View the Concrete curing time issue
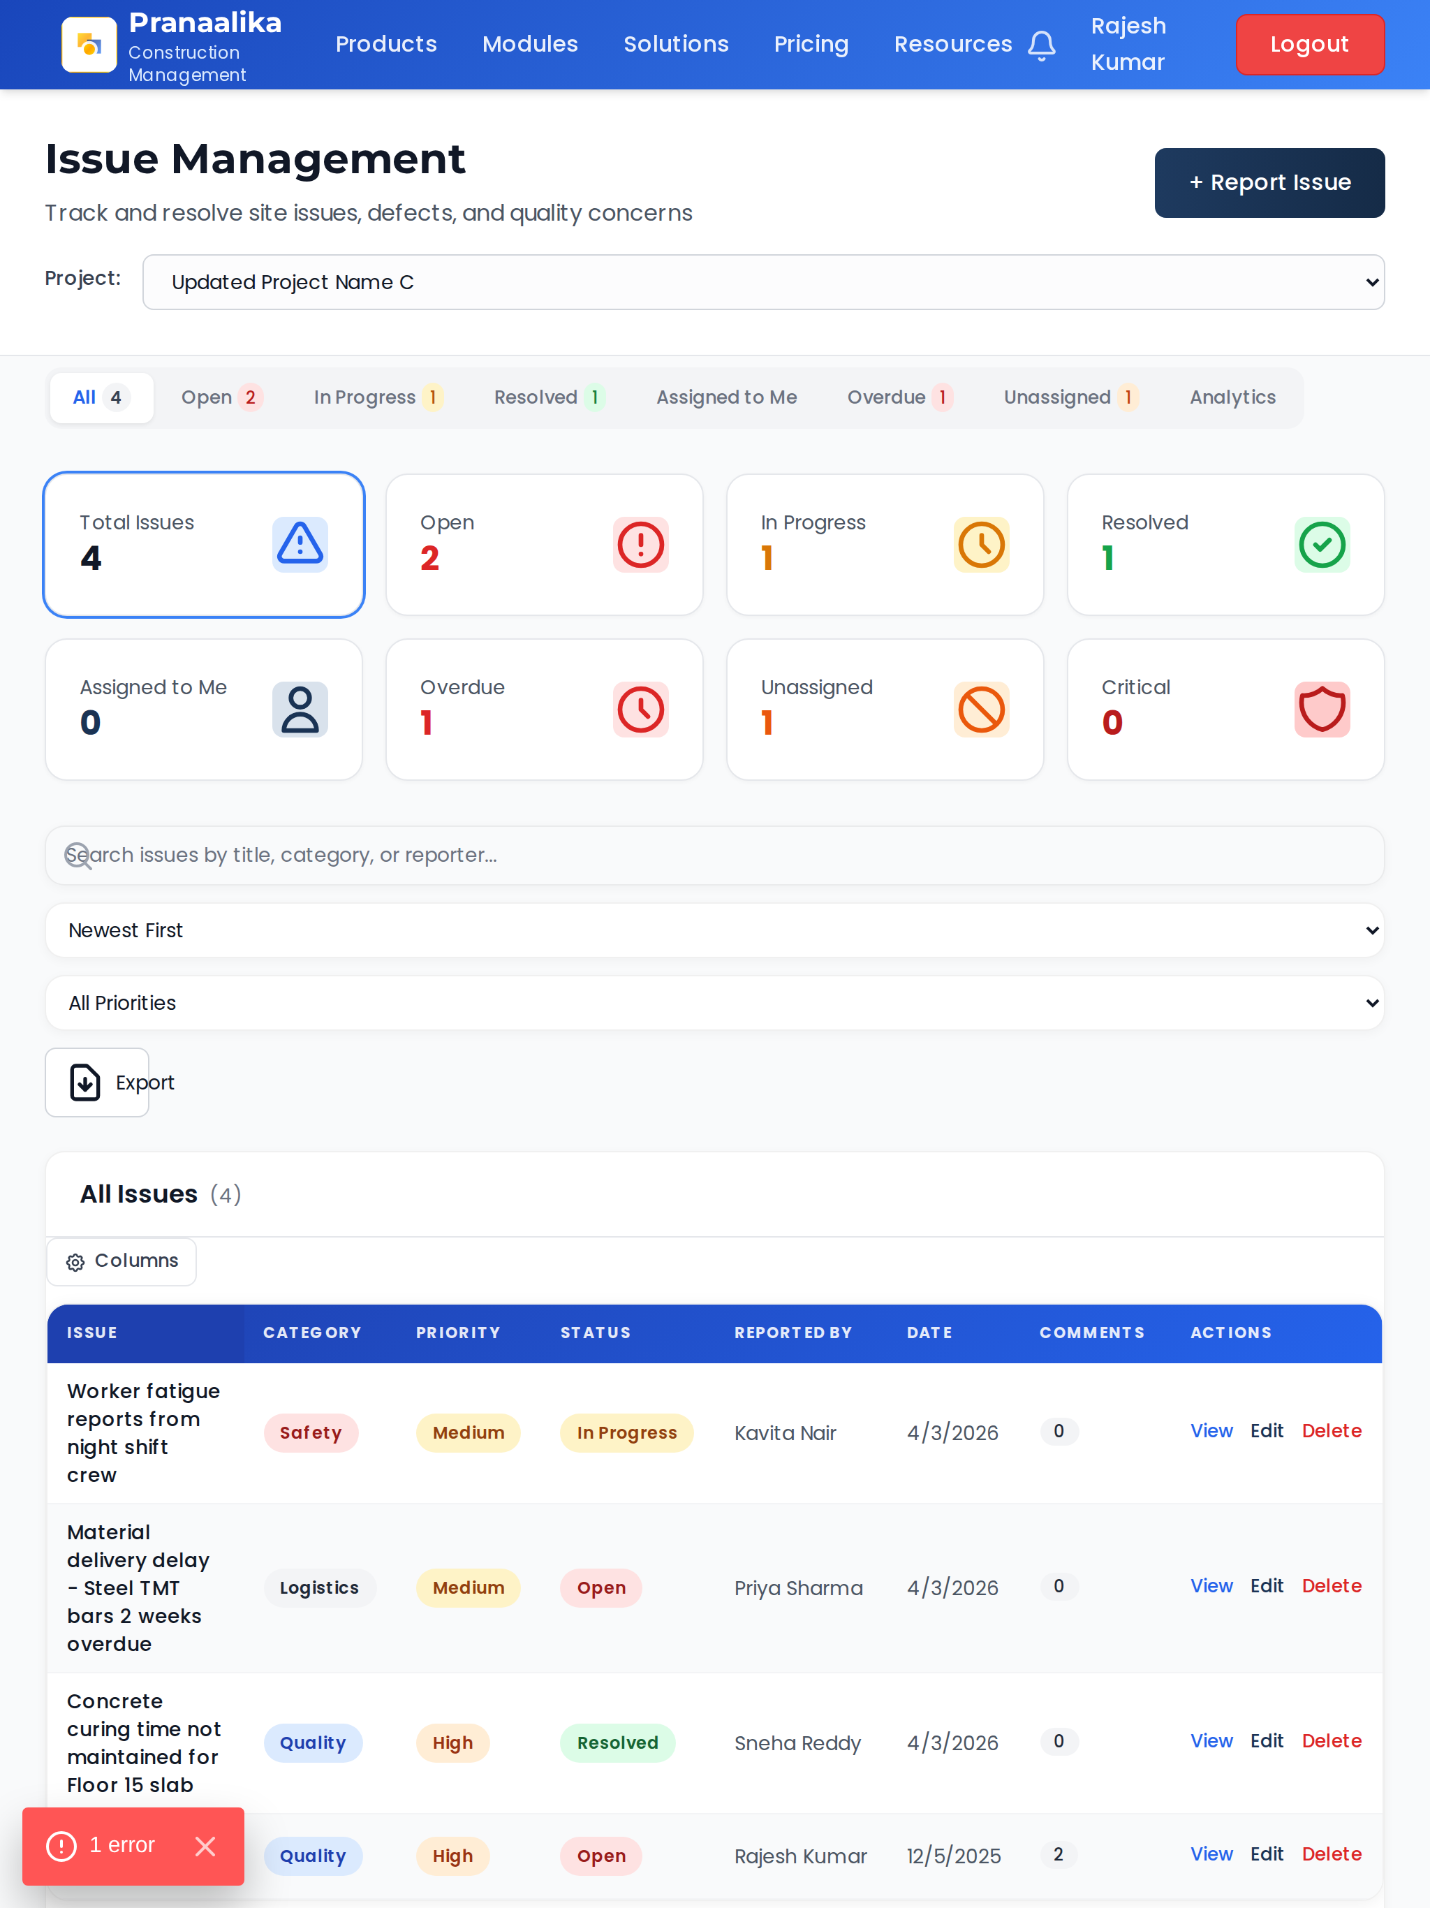 point(1211,1742)
